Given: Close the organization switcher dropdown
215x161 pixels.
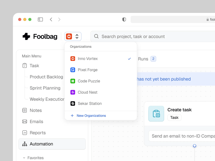Looking at the screenshot, I should pyautogui.click(x=73, y=36).
